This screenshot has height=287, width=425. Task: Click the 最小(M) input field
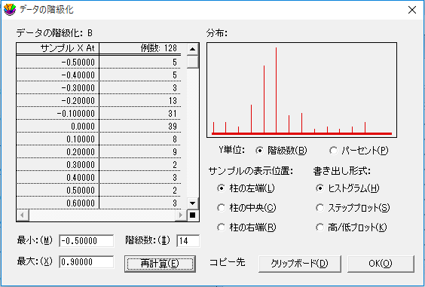click(x=86, y=241)
